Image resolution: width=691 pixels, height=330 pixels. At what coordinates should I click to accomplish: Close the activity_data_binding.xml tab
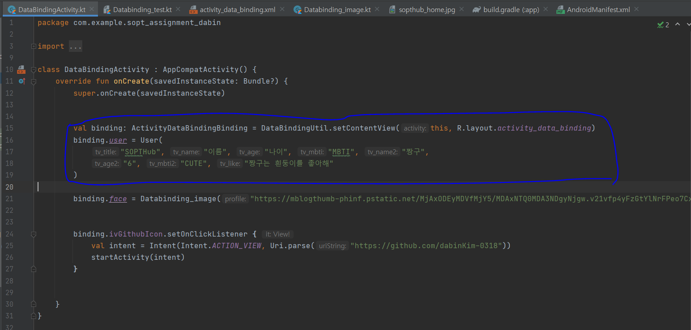[282, 9]
